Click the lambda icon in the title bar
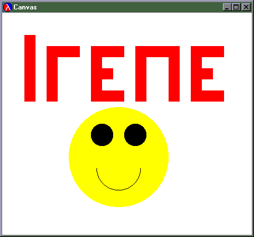 [x=8, y=7]
